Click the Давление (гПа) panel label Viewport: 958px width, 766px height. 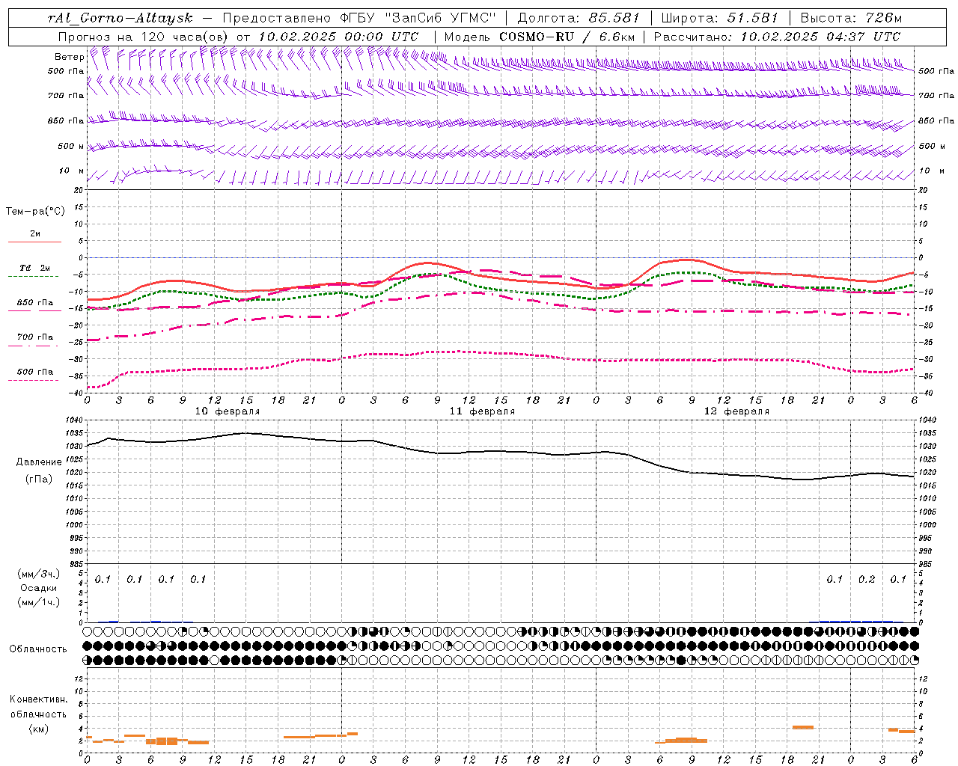click(x=39, y=470)
